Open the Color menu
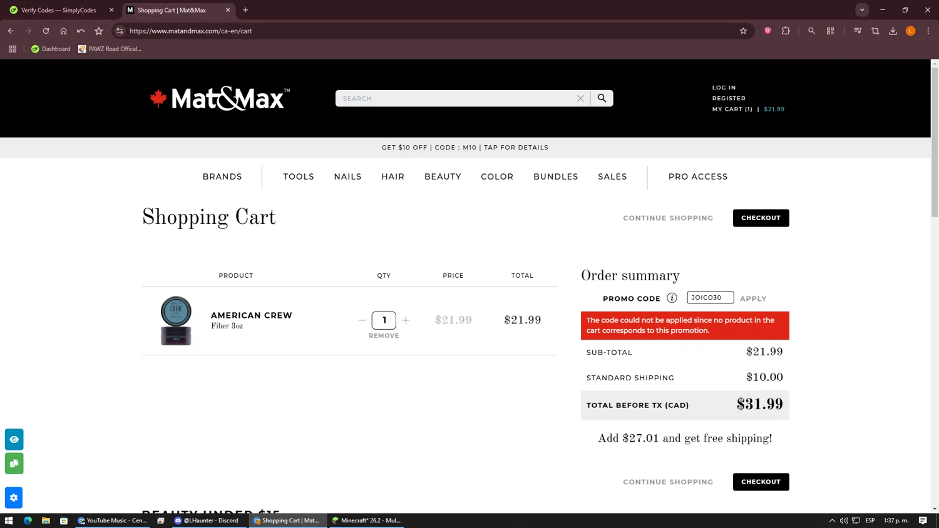The image size is (939, 528). point(497,177)
